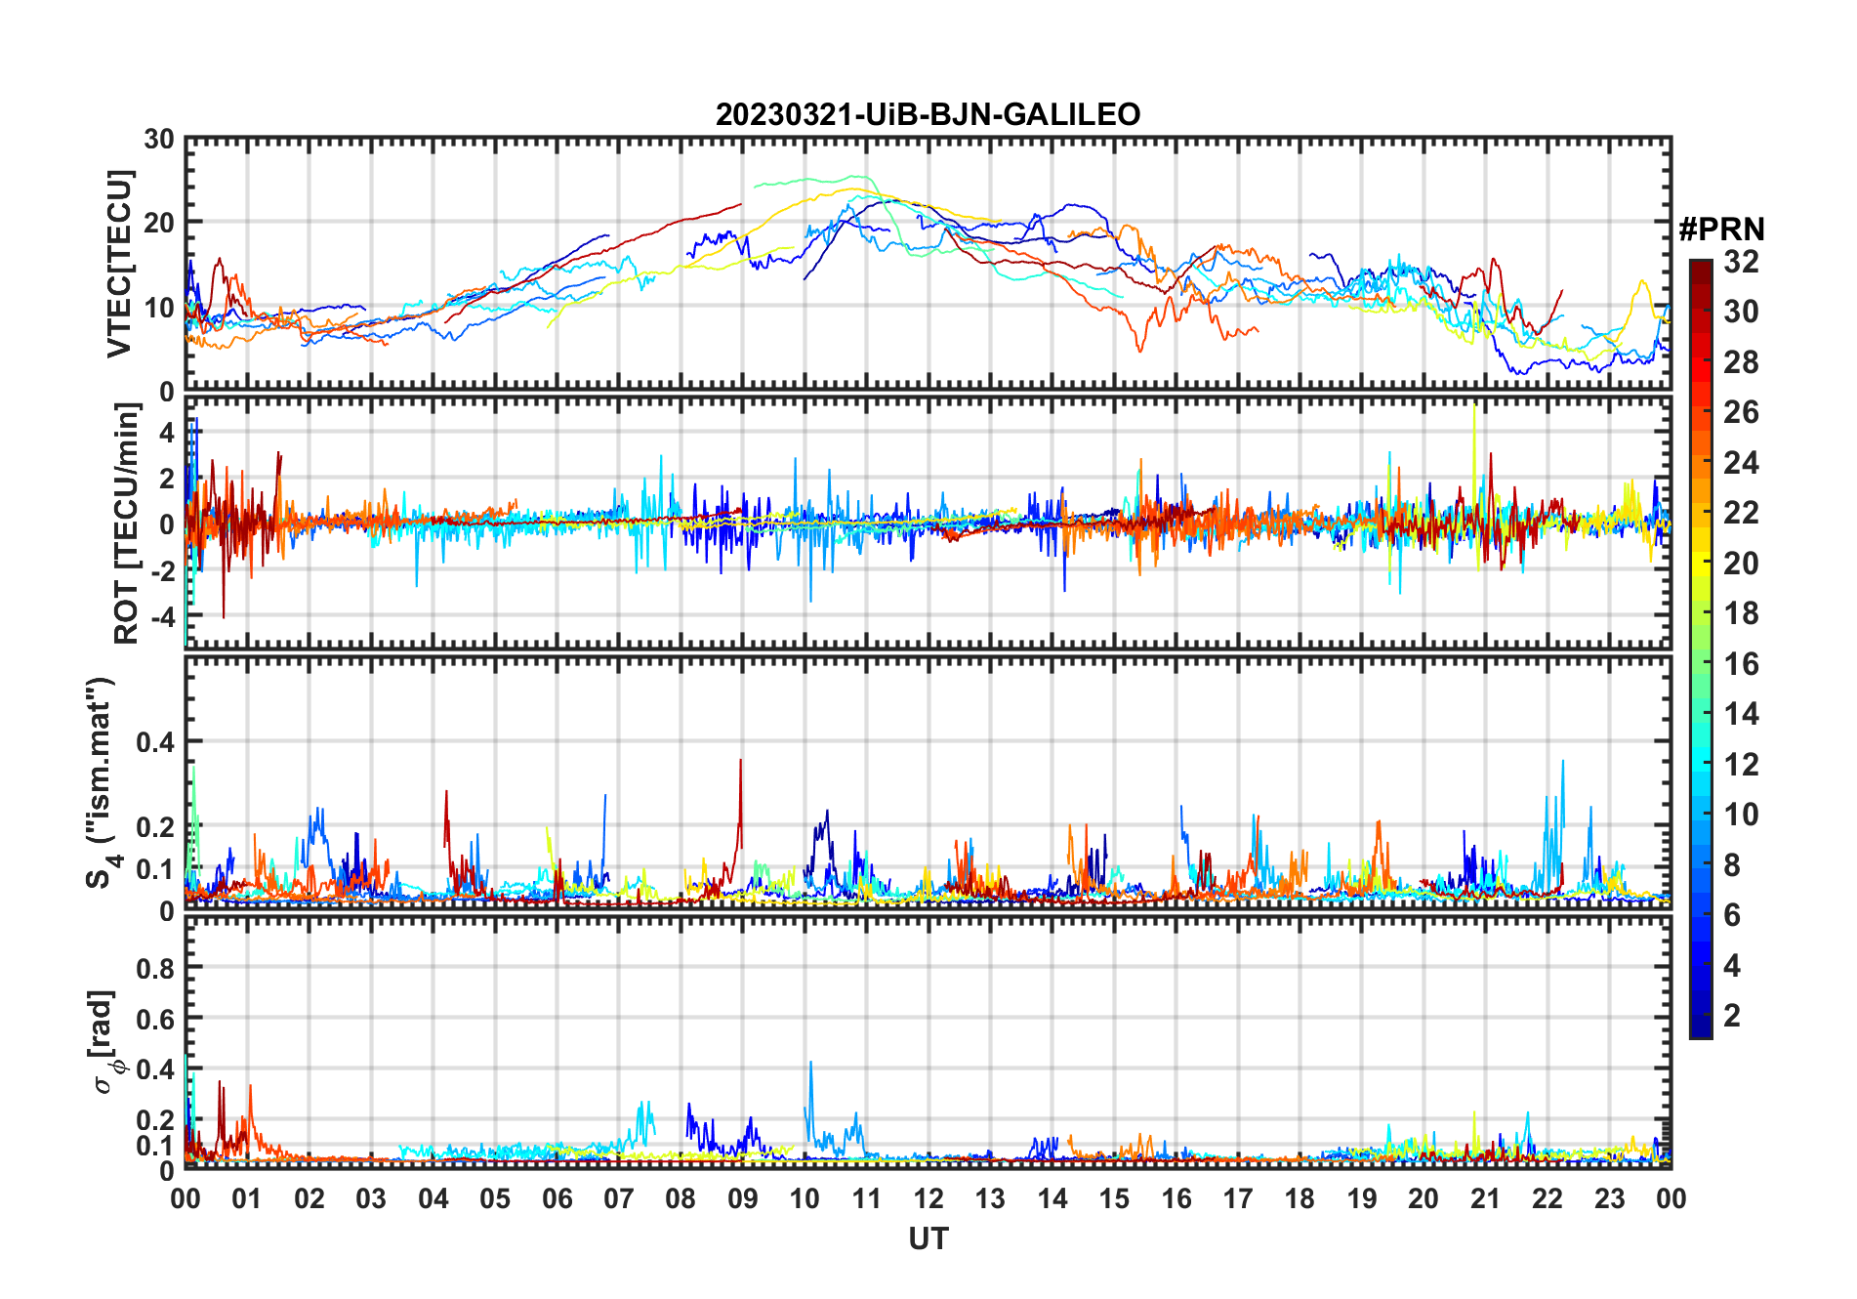Click the #PRN colorbar title
This screenshot has height=1299, width=1857.
click(1721, 230)
